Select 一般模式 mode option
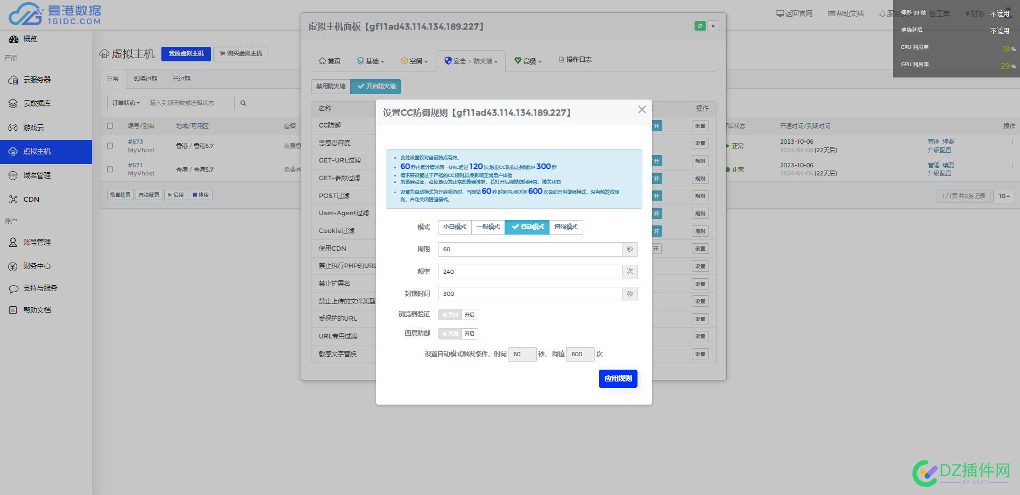Image resolution: width=1020 pixels, height=495 pixels. [488, 227]
